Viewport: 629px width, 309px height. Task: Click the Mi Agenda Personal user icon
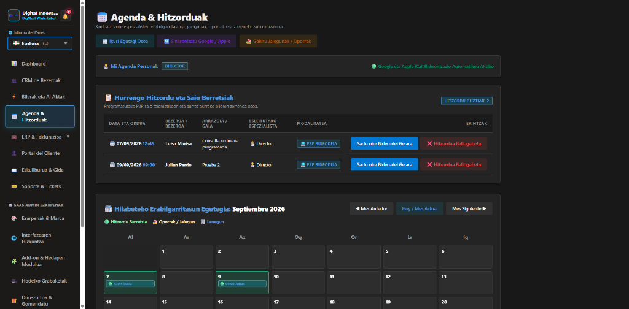(106, 66)
